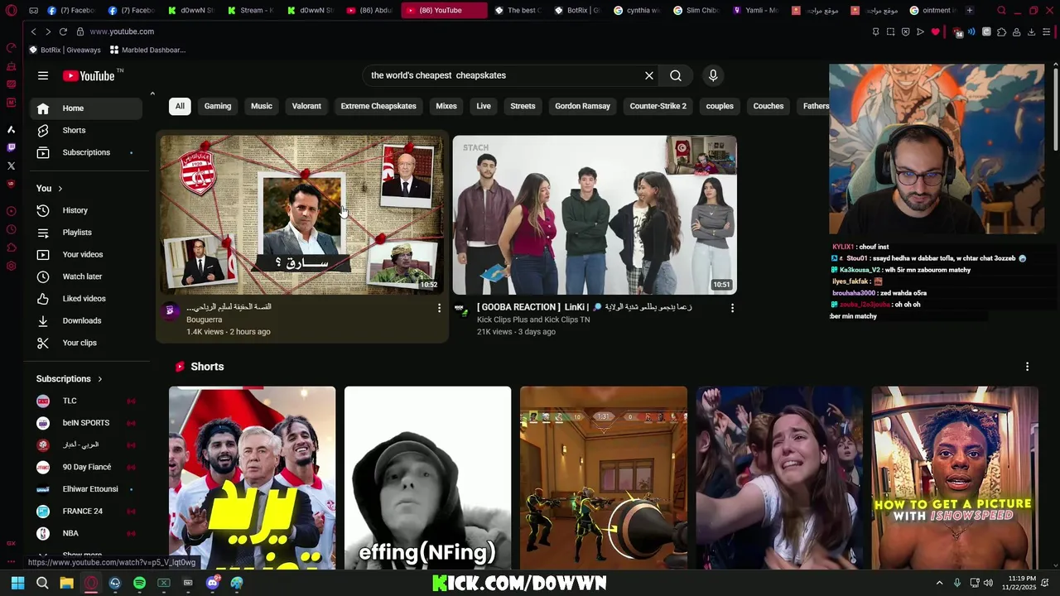Image resolution: width=1060 pixels, height=596 pixels.
Task: Open Shorts from the sidebar
Action: pyautogui.click(x=87, y=130)
